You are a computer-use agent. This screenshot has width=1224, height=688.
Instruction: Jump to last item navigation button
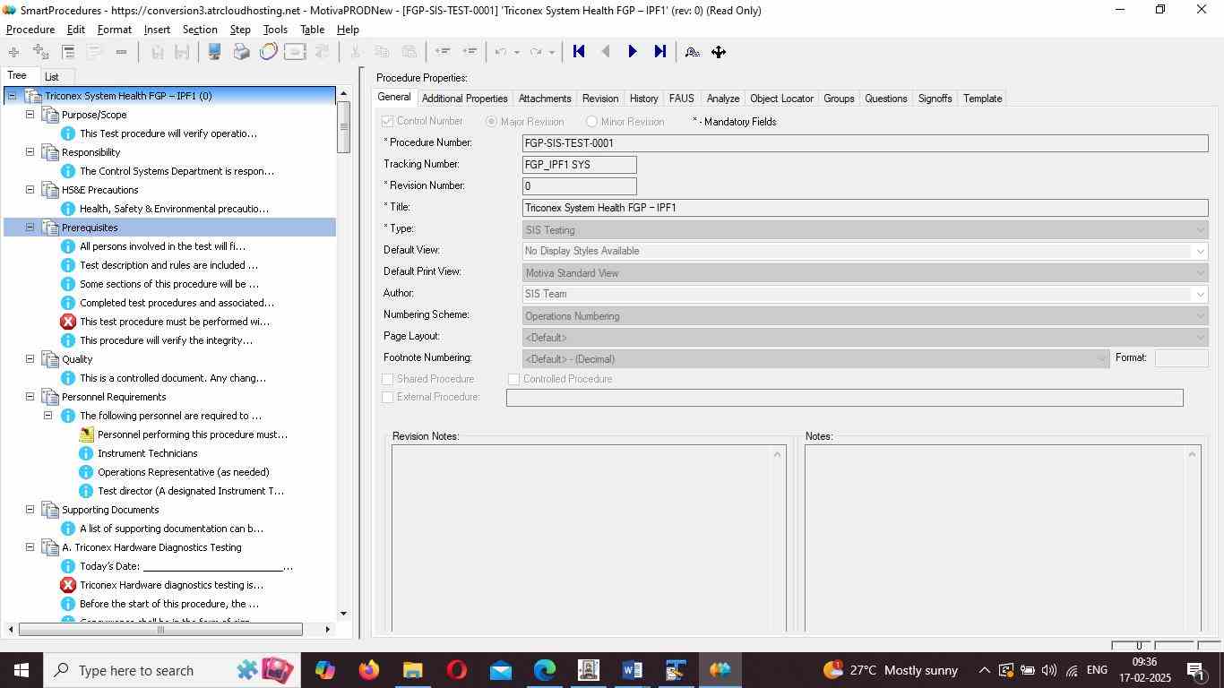660,52
